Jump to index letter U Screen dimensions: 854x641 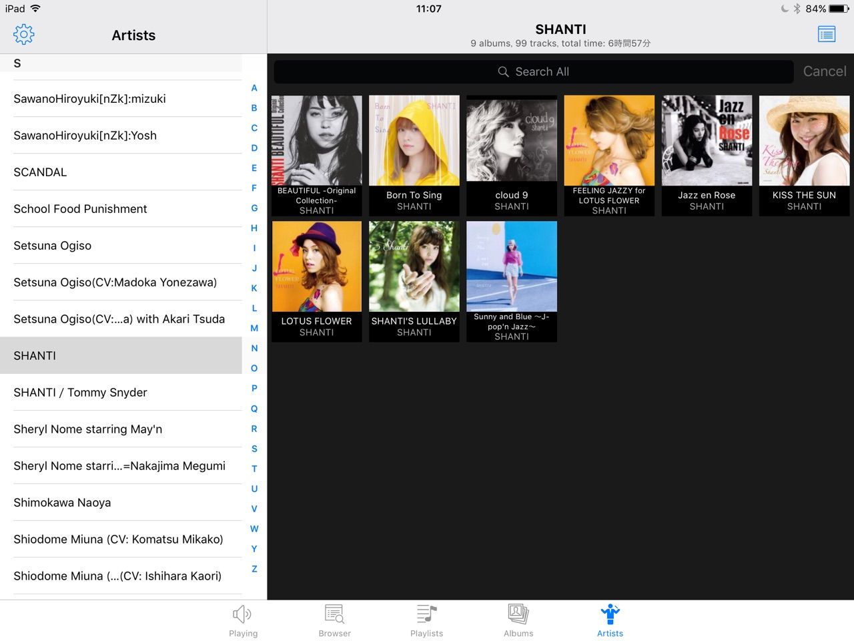point(254,489)
